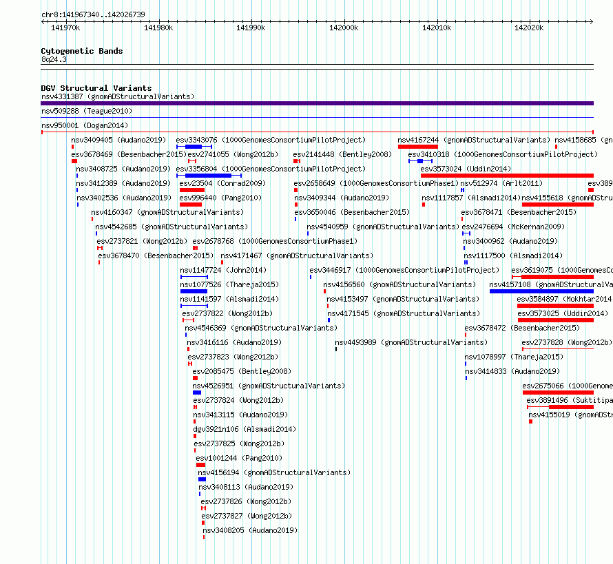Image resolution: width=613 pixels, height=564 pixels.
Task: Open the nsv950001 (Dogan2014) variant
Action: click(85, 125)
